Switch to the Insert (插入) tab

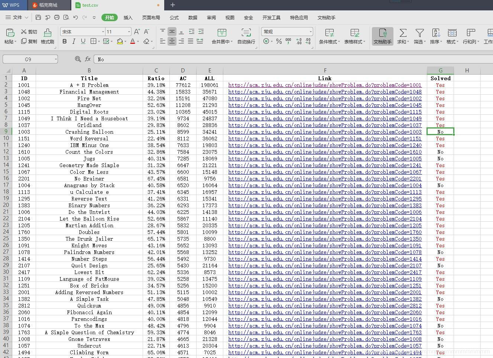coord(128,17)
